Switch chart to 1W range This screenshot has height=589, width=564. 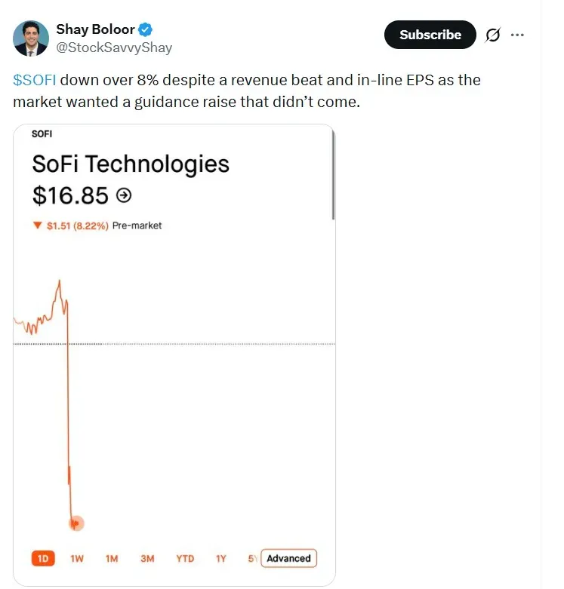[77, 558]
